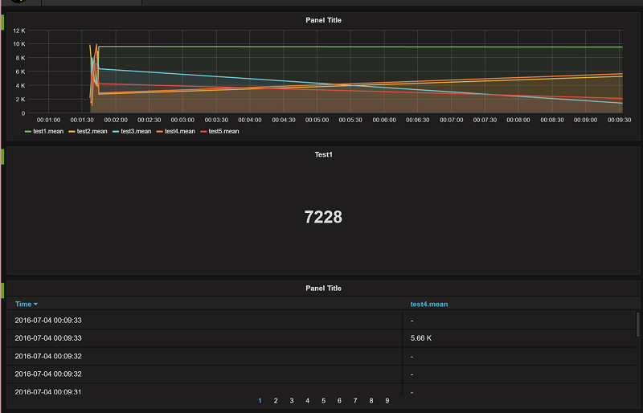Open the Test1 panel title menu
643x413 pixels.
pyautogui.click(x=323, y=154)
